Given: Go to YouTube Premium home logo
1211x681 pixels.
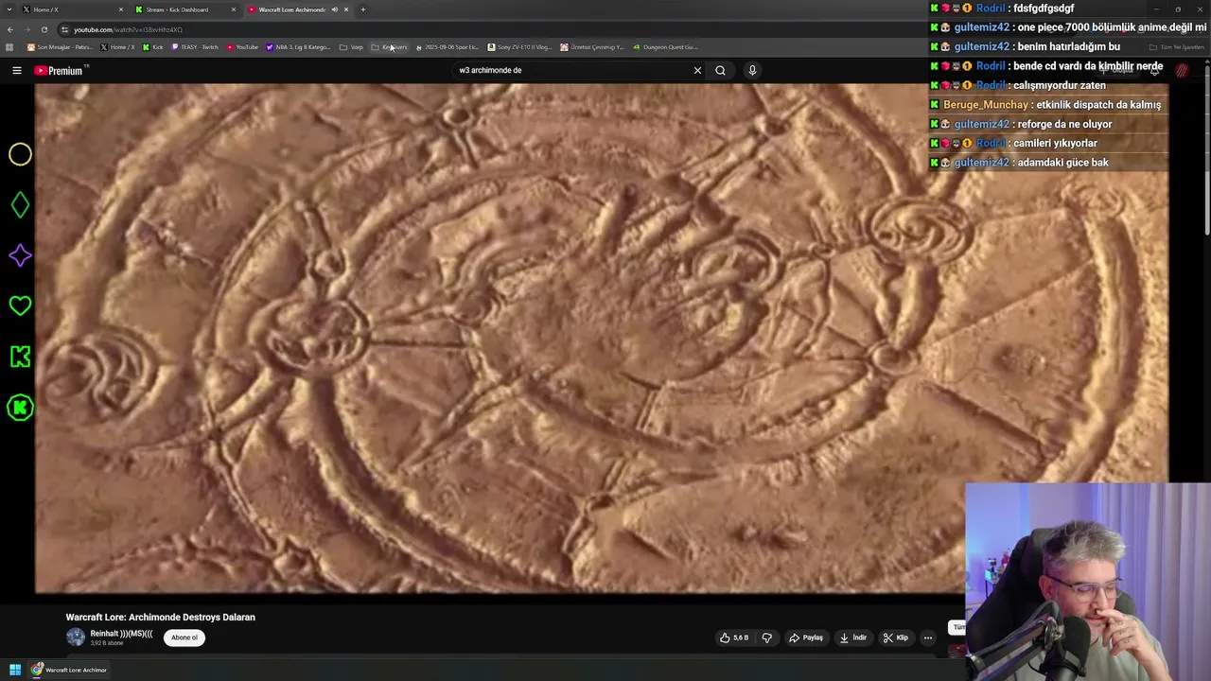Looking at the screenshot, I should 59,70.
